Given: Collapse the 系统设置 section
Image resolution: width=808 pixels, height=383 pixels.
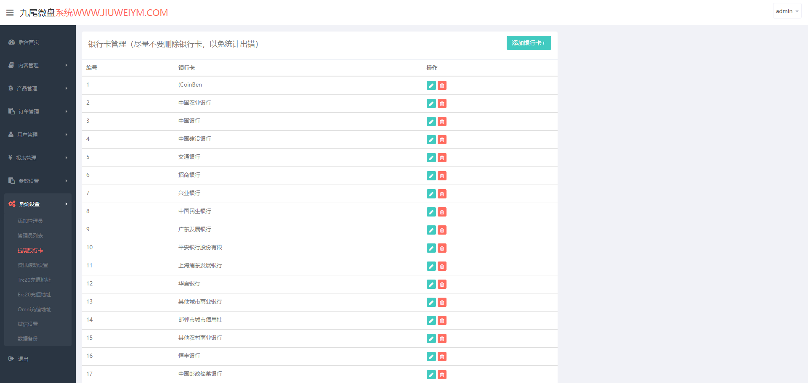Looking at the screenshot, I should tap(38, 204).
